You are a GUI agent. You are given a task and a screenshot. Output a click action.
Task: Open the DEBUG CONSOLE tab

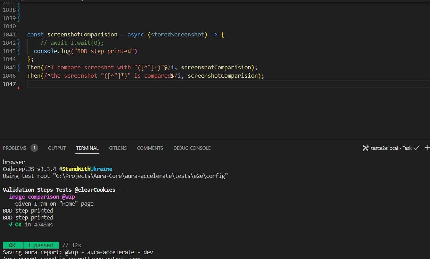point(192,148)
